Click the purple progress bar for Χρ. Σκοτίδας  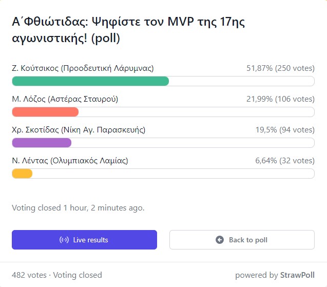pyautogui.click(x=42, y=143)
